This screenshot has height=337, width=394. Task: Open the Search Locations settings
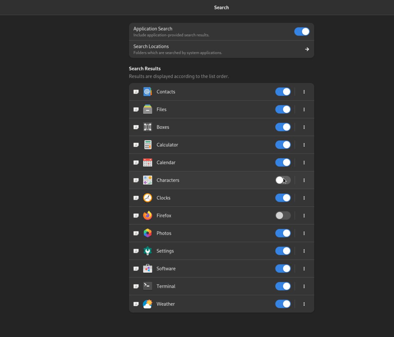pyautogui.click(x=222, y=49)
